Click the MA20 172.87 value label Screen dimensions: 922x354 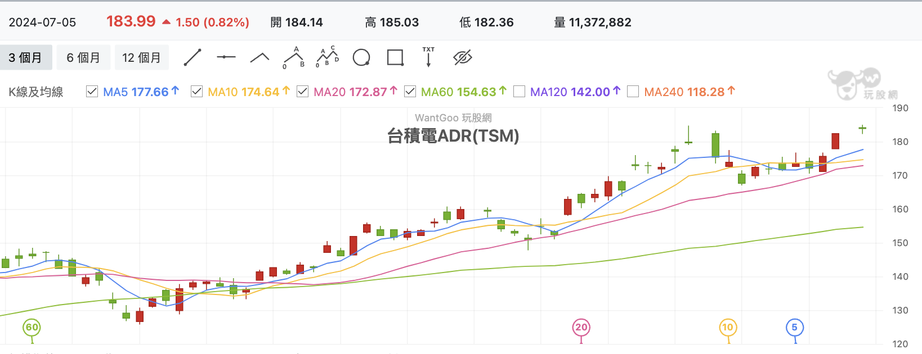(x=355, y=92)
